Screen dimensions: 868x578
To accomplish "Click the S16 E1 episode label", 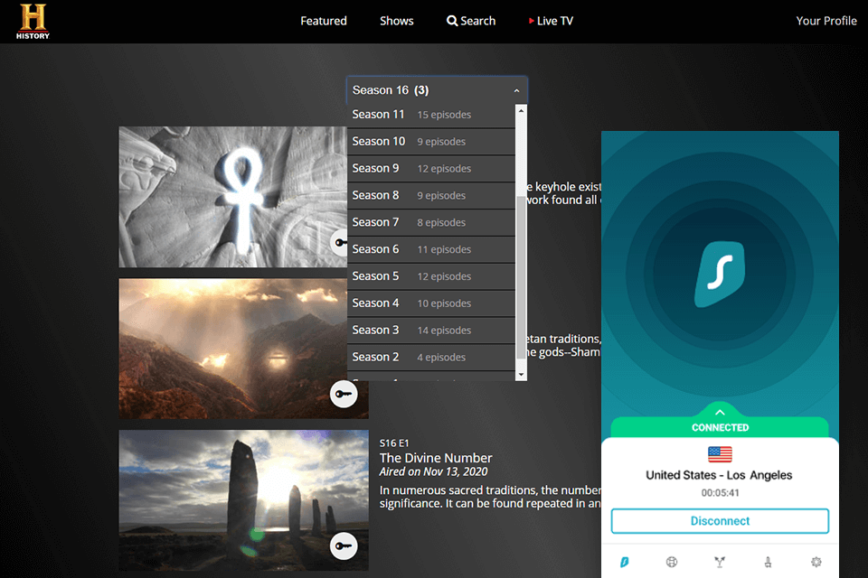I will [393, 443].
